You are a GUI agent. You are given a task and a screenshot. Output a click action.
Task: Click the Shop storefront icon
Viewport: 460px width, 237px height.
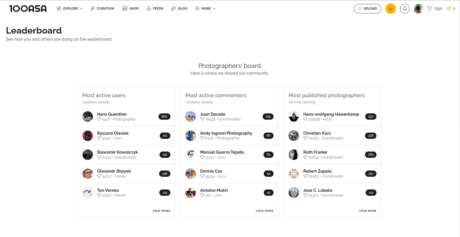pos(125,9)
